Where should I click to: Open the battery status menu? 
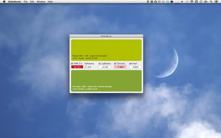coord(206,2)
